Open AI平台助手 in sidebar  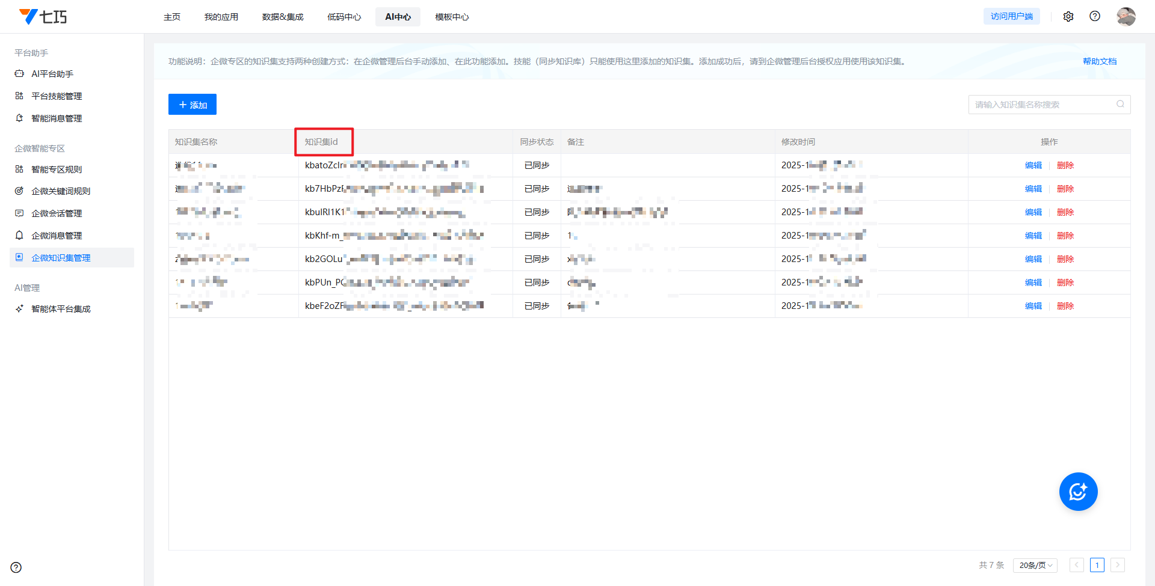52,74
